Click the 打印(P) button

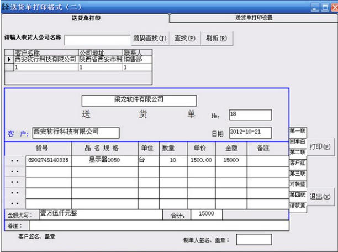pos(320,146)
